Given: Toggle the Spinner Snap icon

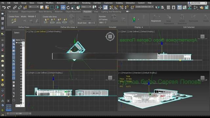Looking at the screenshot, I should click(127, 7).
